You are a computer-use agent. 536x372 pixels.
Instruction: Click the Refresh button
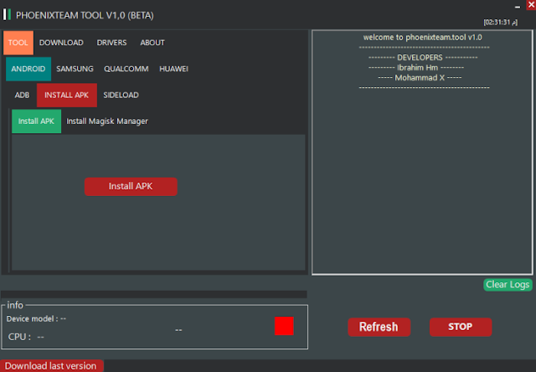(x=379, y=327)
